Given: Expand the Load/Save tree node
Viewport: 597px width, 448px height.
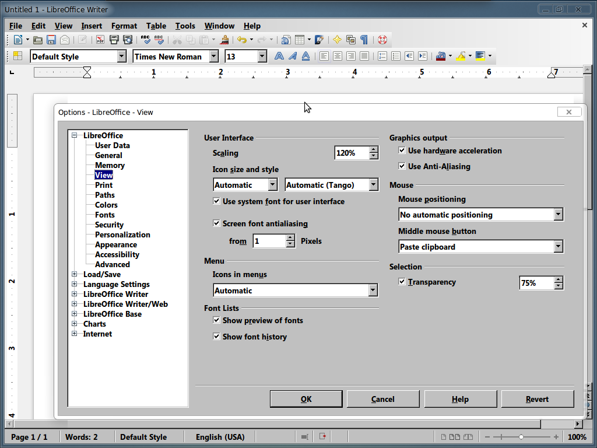Looking at the screenshot, I should click(x=74, y=274).
